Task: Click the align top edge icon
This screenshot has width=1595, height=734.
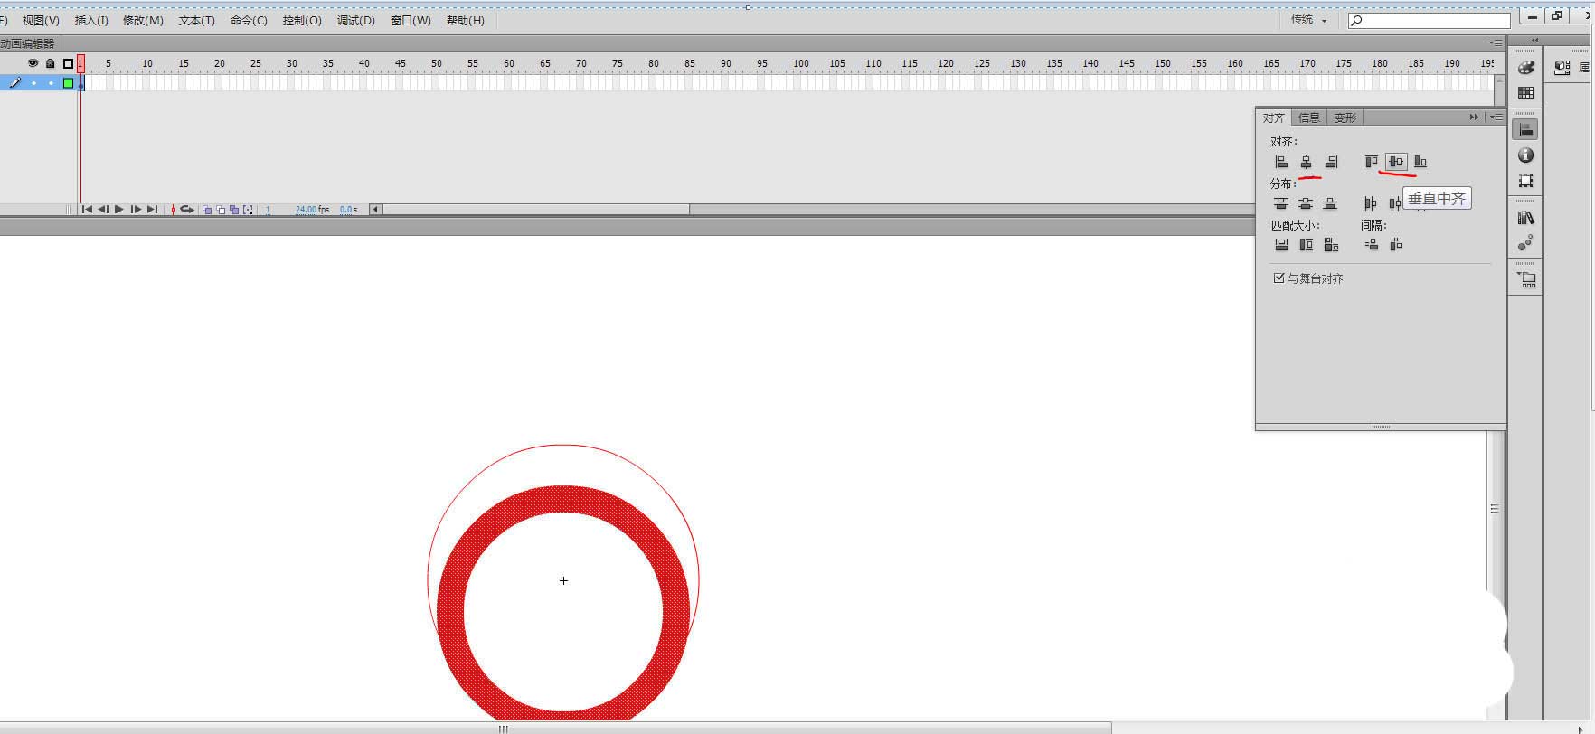Action: coord(1372,162)
